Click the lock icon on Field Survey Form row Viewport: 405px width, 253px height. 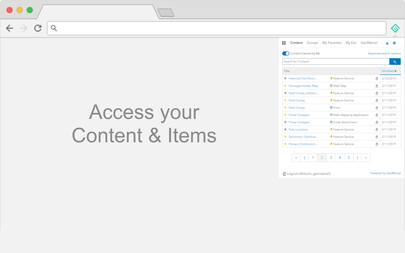tap(377, 108)
